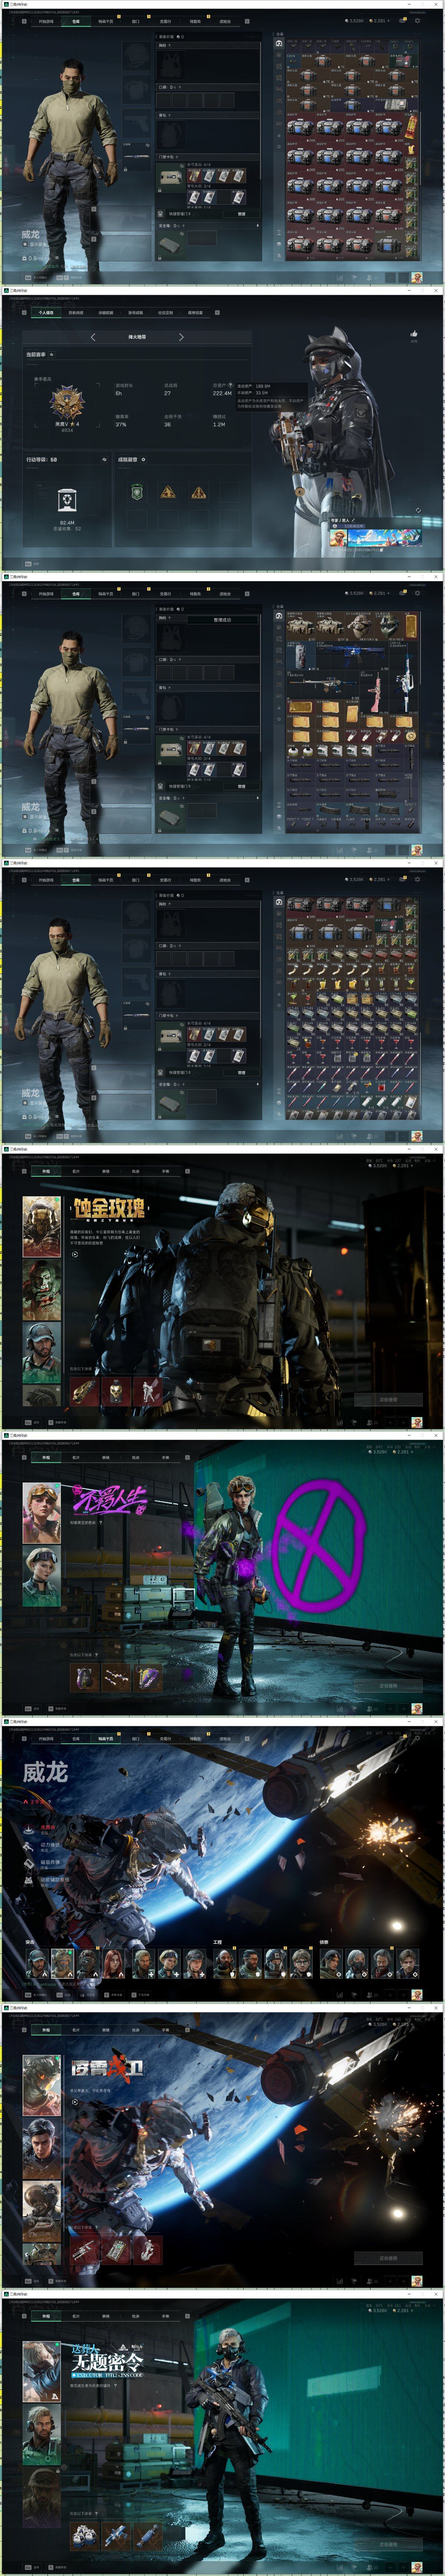Viewport: 445px width, 2576px height.
Task: Select the first skin portrait in 蚀金玫瑰 window
Action: click(x=41, y=1227)
